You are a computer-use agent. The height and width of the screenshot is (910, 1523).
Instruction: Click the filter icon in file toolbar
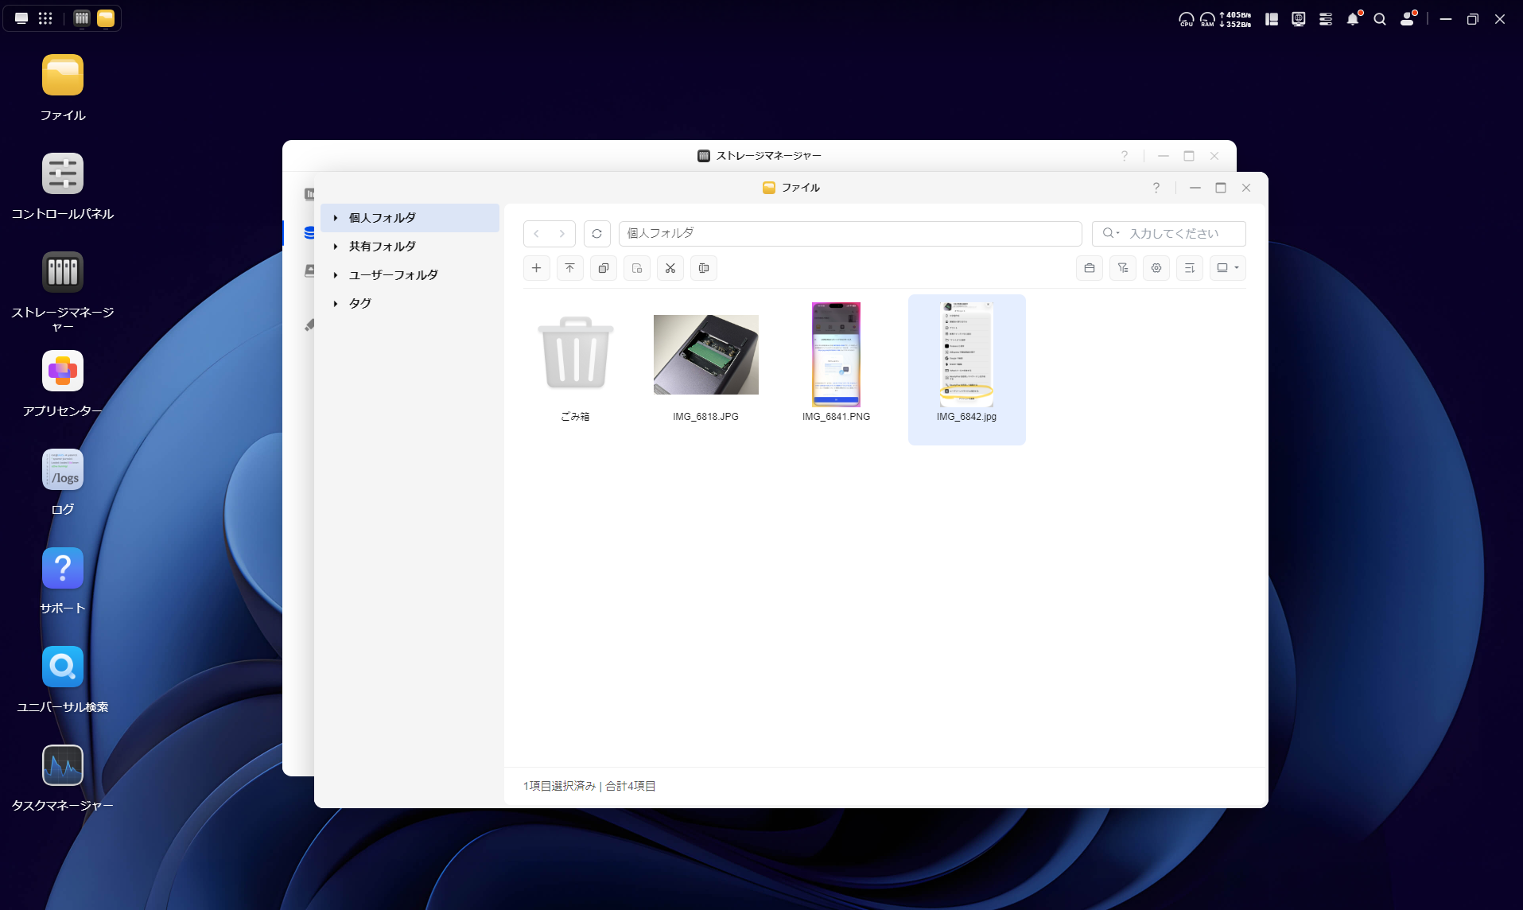pyautogui.click(x=1123, y=268)
